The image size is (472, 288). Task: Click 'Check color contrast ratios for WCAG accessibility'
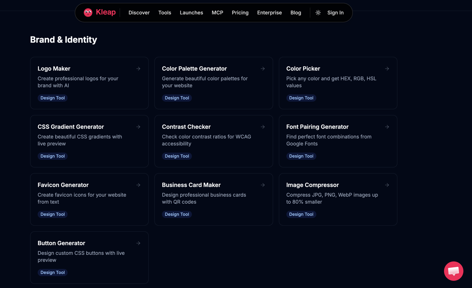pos(206,140)
